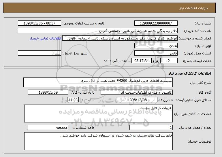
Task: Select the اولویت نیاز field عادی
Action: click(x=156, y=46)
